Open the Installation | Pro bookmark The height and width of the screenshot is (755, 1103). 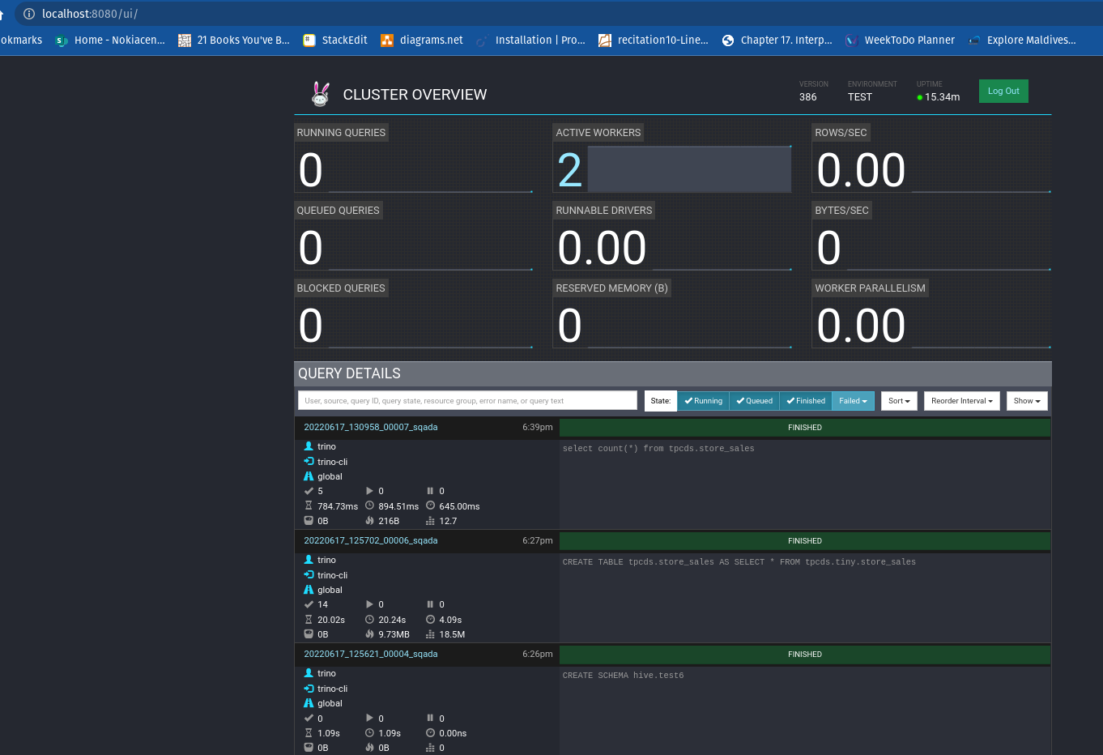[531, 40]
